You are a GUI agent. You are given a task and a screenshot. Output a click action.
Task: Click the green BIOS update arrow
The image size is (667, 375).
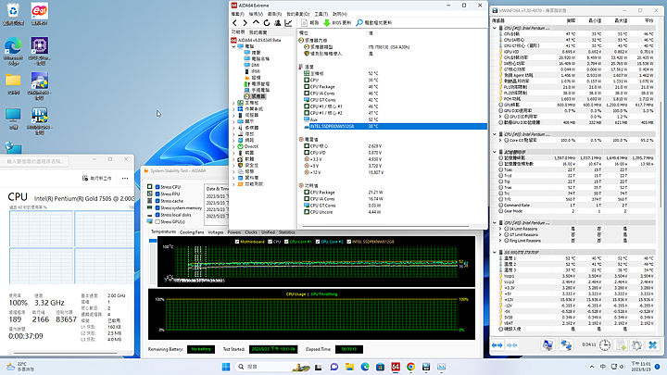click(x=327, y=22)
